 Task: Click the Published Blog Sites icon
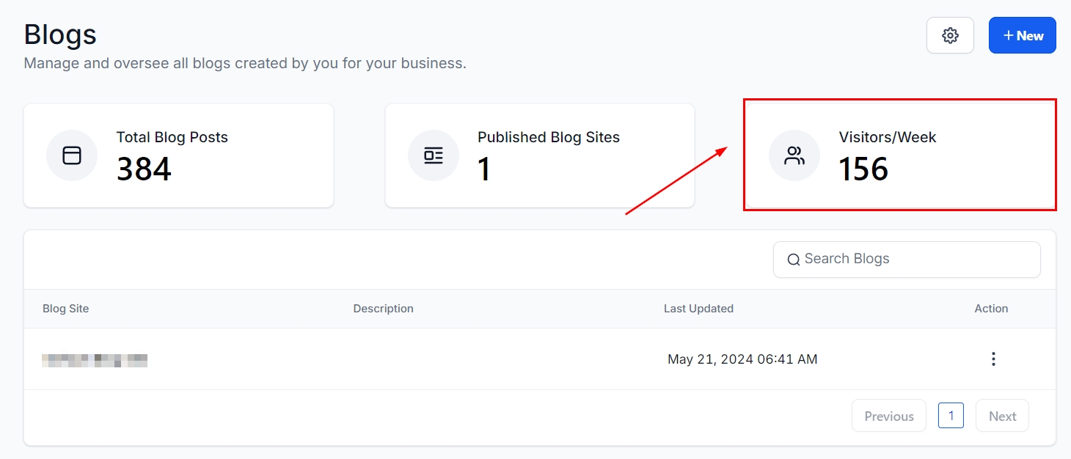point(434,155)
